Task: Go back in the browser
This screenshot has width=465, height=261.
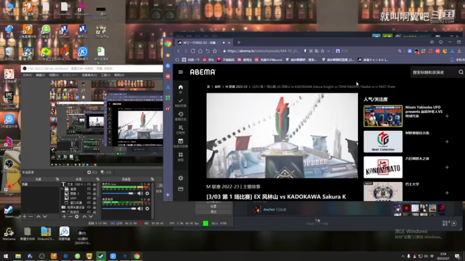Action: 178,51
